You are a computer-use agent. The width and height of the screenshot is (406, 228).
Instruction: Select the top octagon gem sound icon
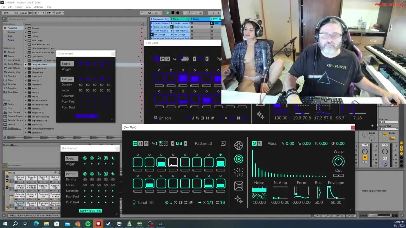point(239,145)
